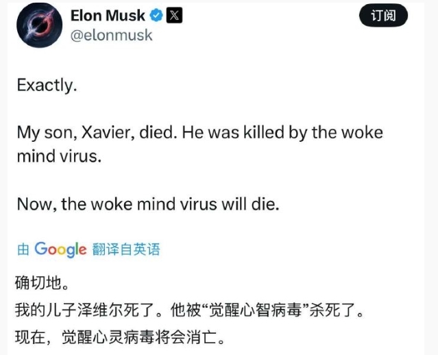Click the "mind virus." wrapped line
438x355 pixels.
point(58,156)
